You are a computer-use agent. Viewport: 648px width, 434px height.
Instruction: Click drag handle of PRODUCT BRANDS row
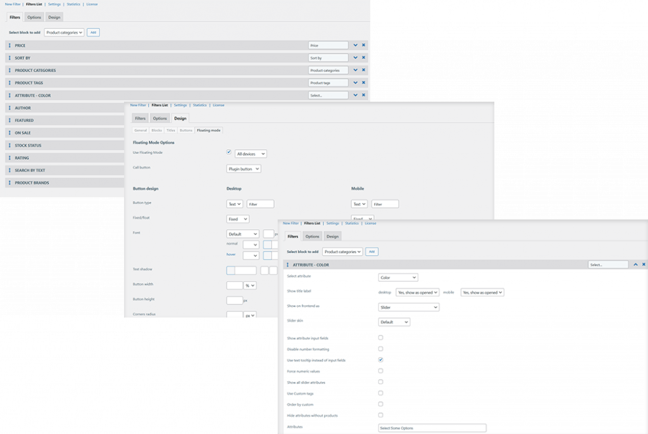click(9, 183)
